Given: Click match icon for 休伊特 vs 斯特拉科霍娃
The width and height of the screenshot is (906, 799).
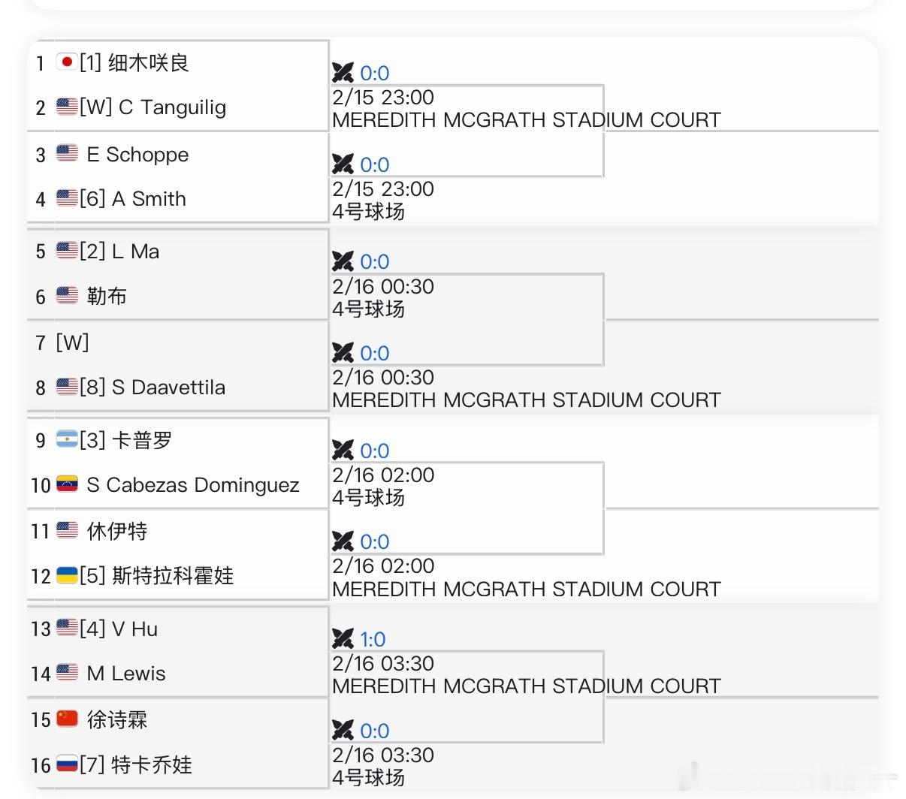Looking at the screenshot, I should point(343,541).
